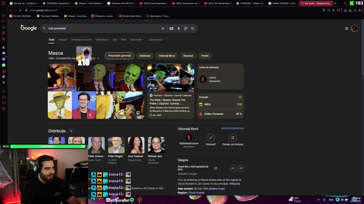Mark the film as Vizionat
The width and height of the screenshot is (364, 204).
[211, 140]
